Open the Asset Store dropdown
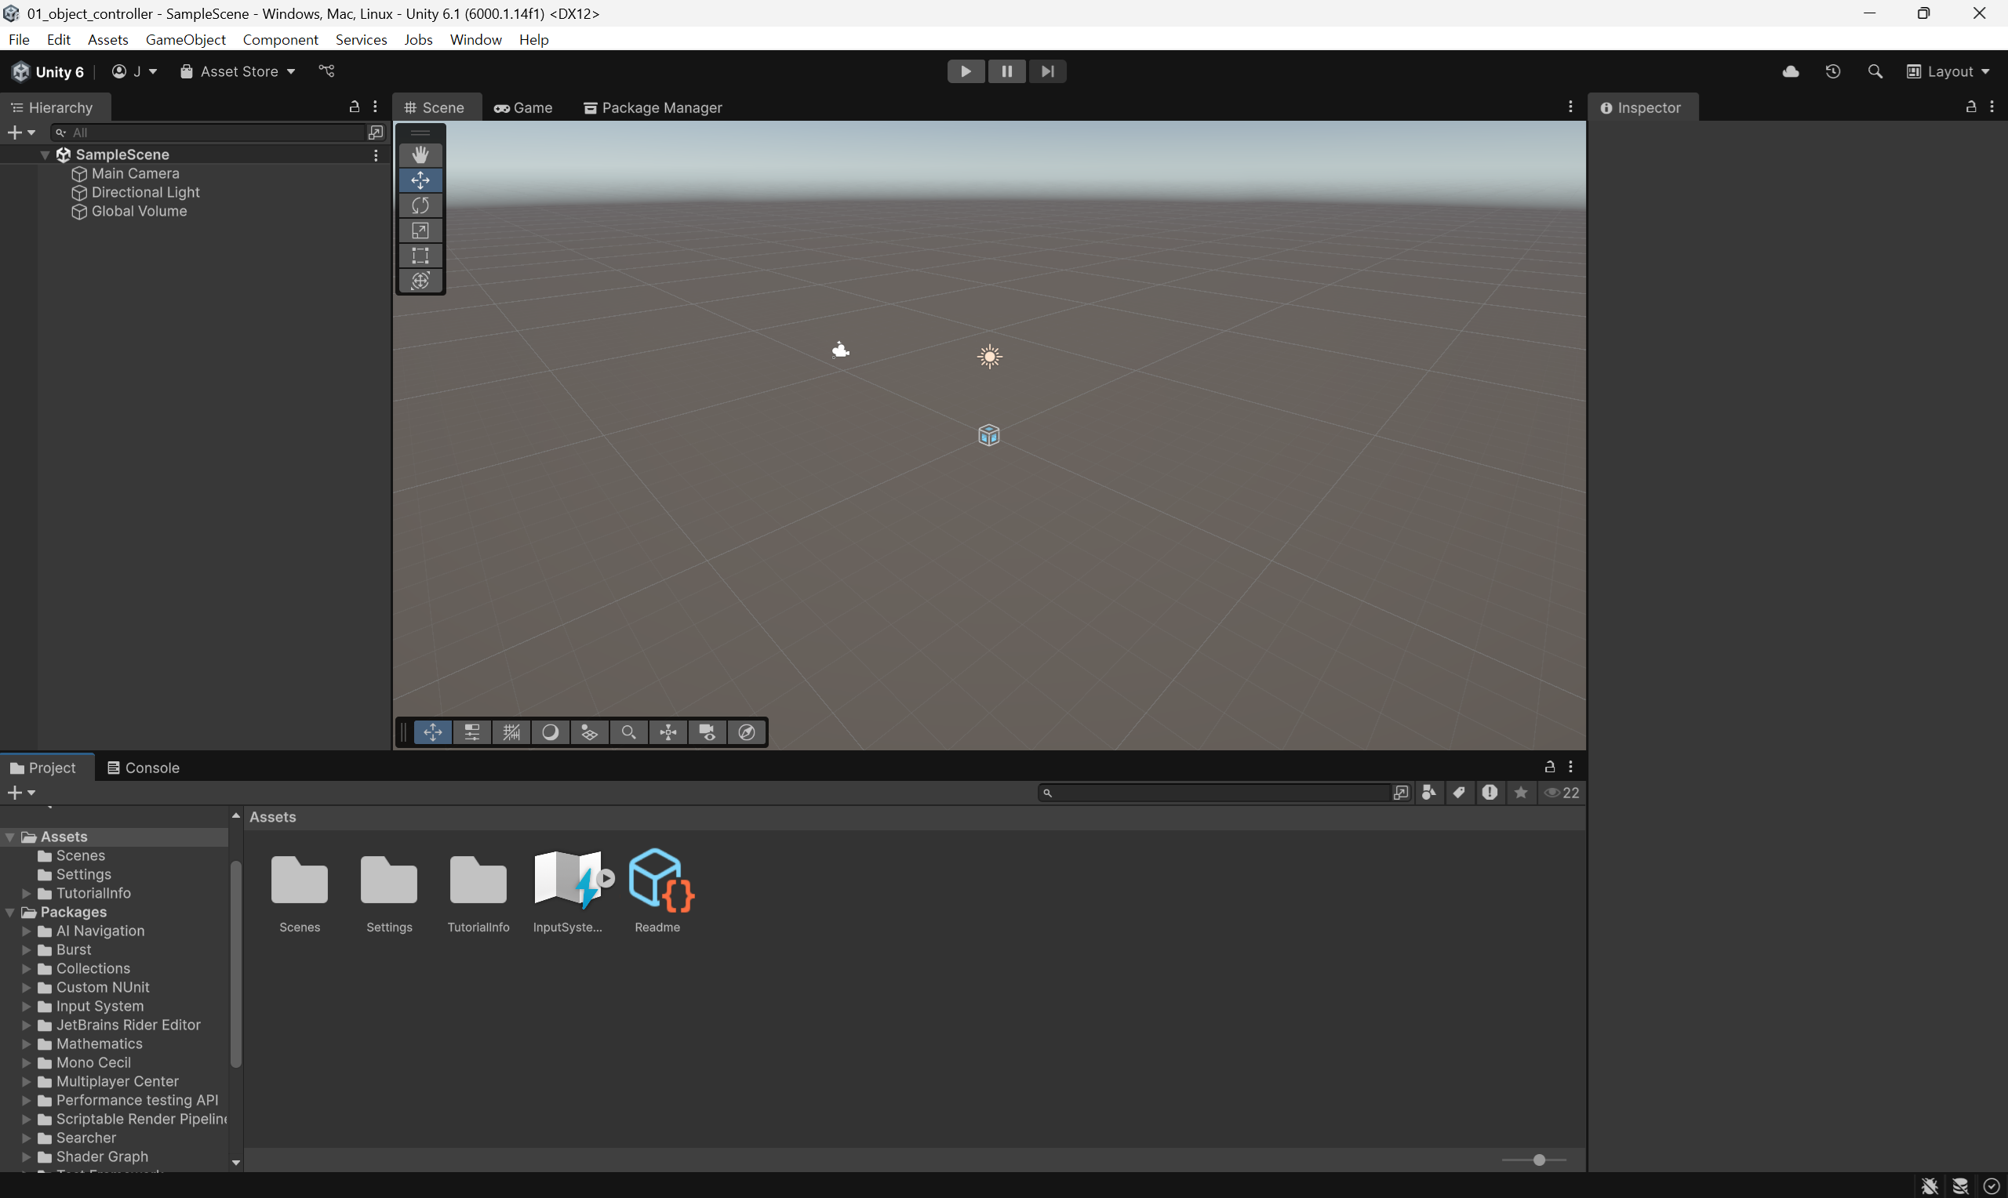2008x1198 pixels. point(238,71)
